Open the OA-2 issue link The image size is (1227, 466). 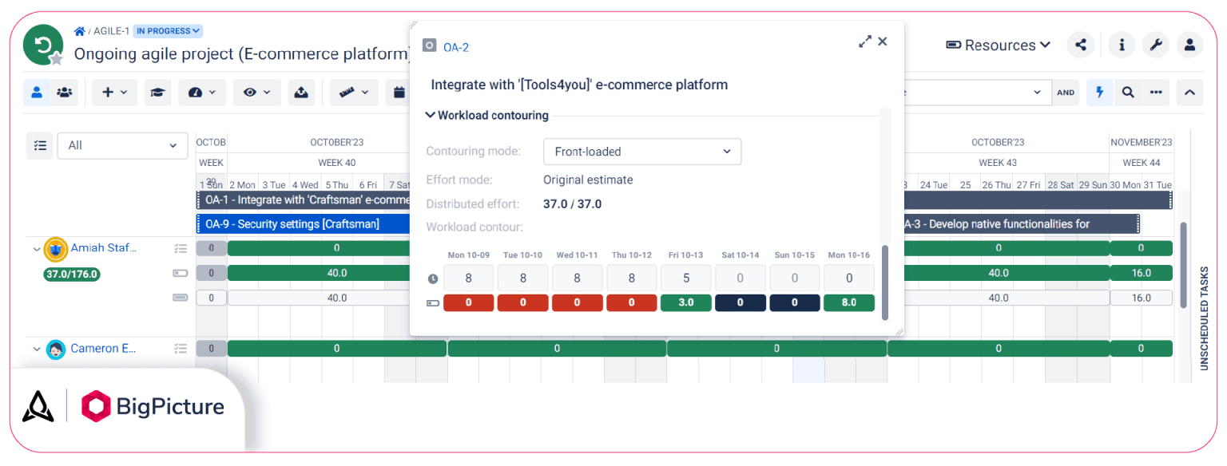click(x=456, y=47)
